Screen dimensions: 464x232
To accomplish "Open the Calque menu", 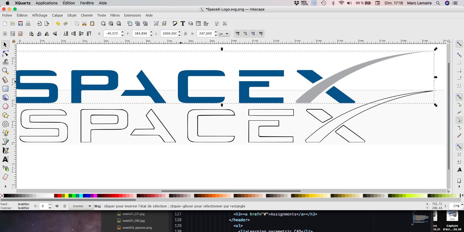I will pos(57,15).
